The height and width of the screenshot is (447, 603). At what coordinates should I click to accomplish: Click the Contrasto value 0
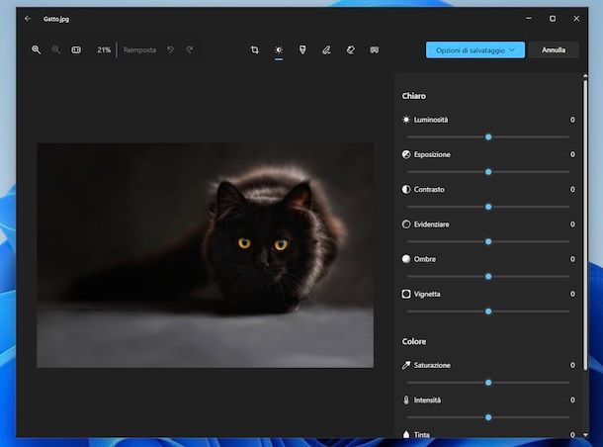572,189
